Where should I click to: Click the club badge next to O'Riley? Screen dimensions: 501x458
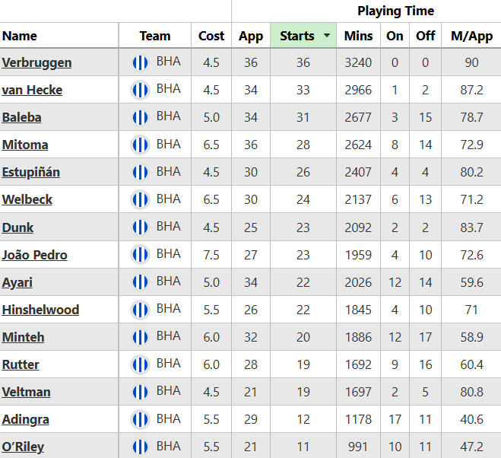point(140,447)
